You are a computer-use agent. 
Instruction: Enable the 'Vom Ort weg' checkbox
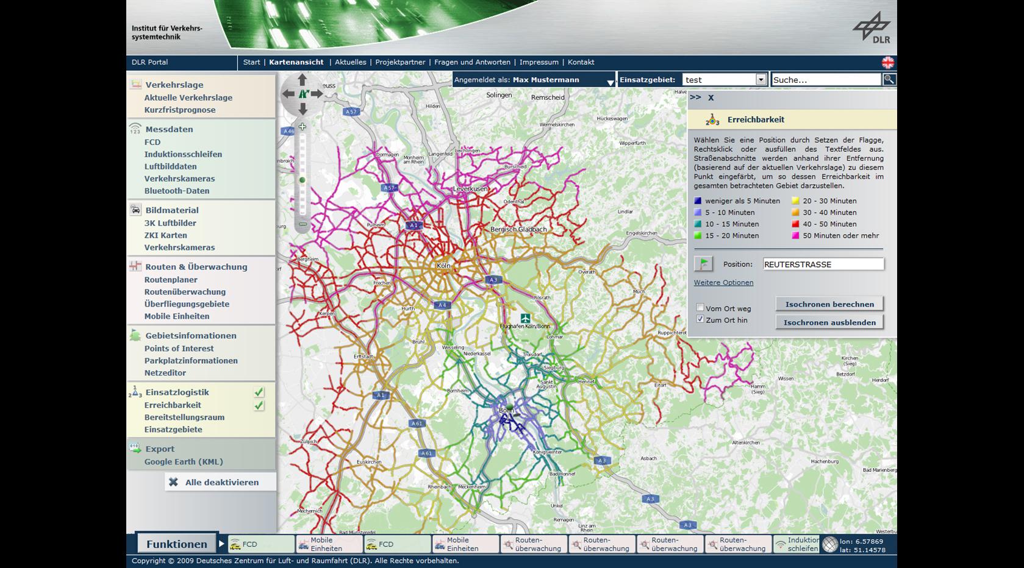coord(700,308)
